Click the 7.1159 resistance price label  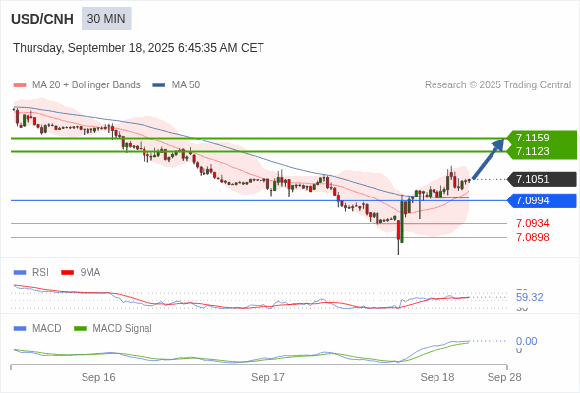pyautogui.click(x=533, y=138)
